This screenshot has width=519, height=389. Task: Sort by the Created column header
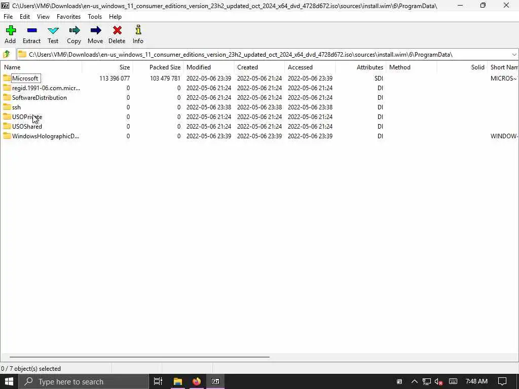259,67
